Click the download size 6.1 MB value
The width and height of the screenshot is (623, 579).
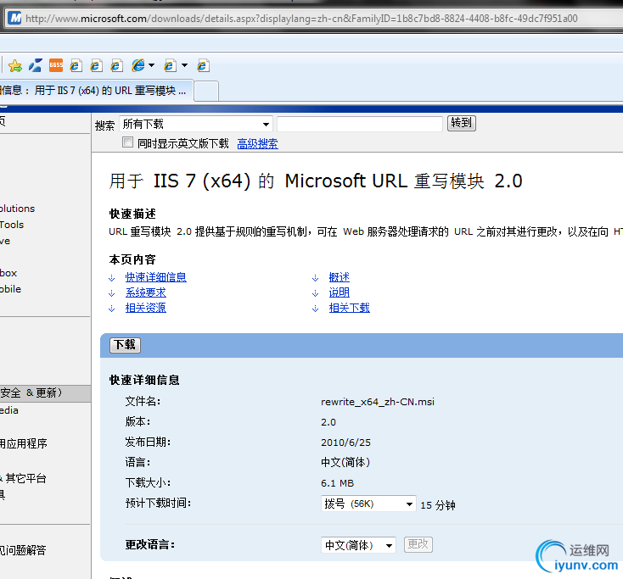337,483
